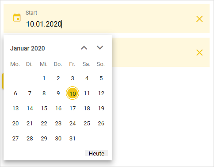Screen dimensions: 214x167
Task: Select day 7 in the Tuesday column
Action: 30,93
